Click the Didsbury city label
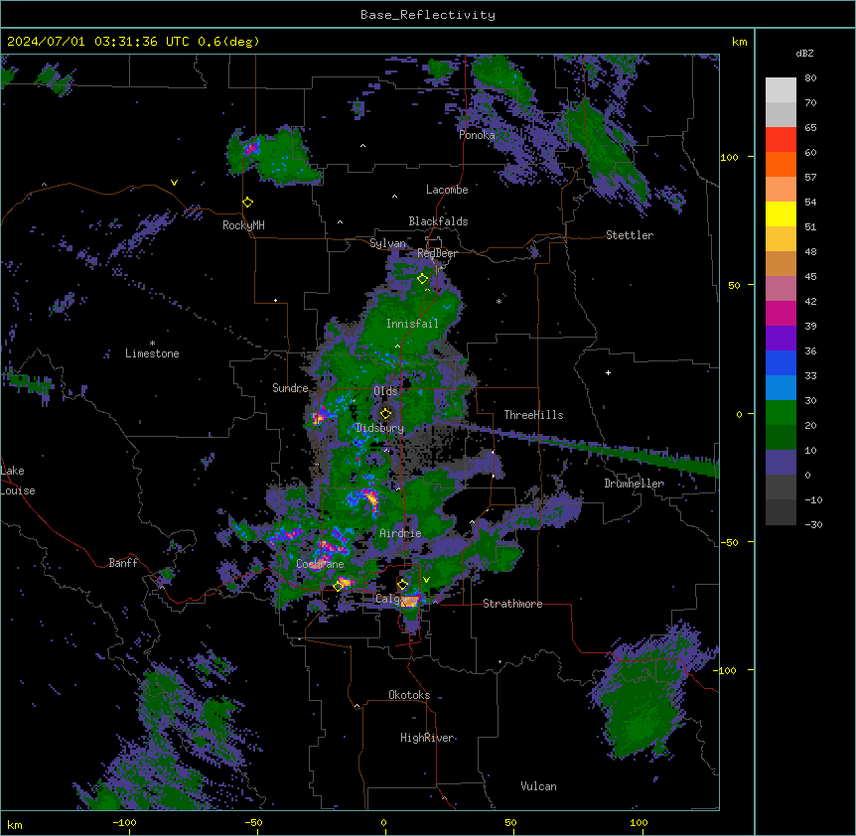 380,428
